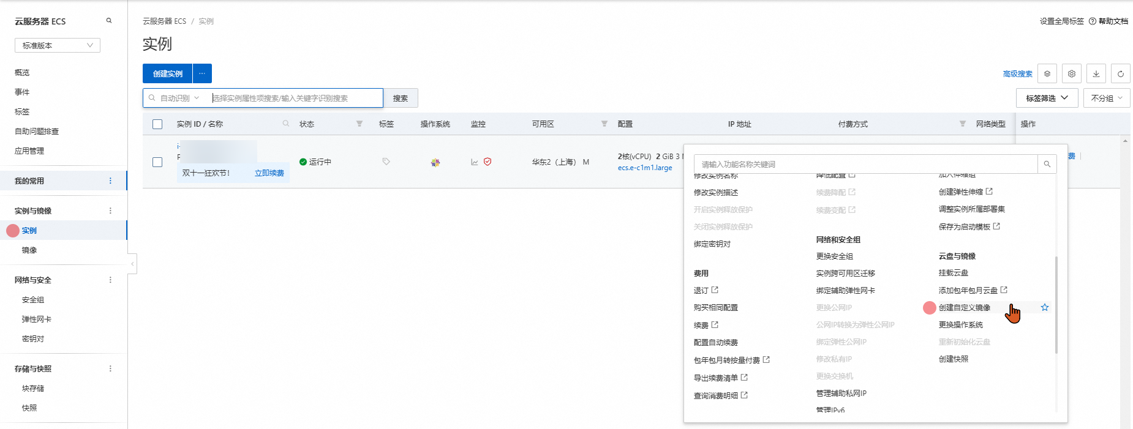
Task: Open monitoring chart icon for instance
Action: tap(474, 162)
